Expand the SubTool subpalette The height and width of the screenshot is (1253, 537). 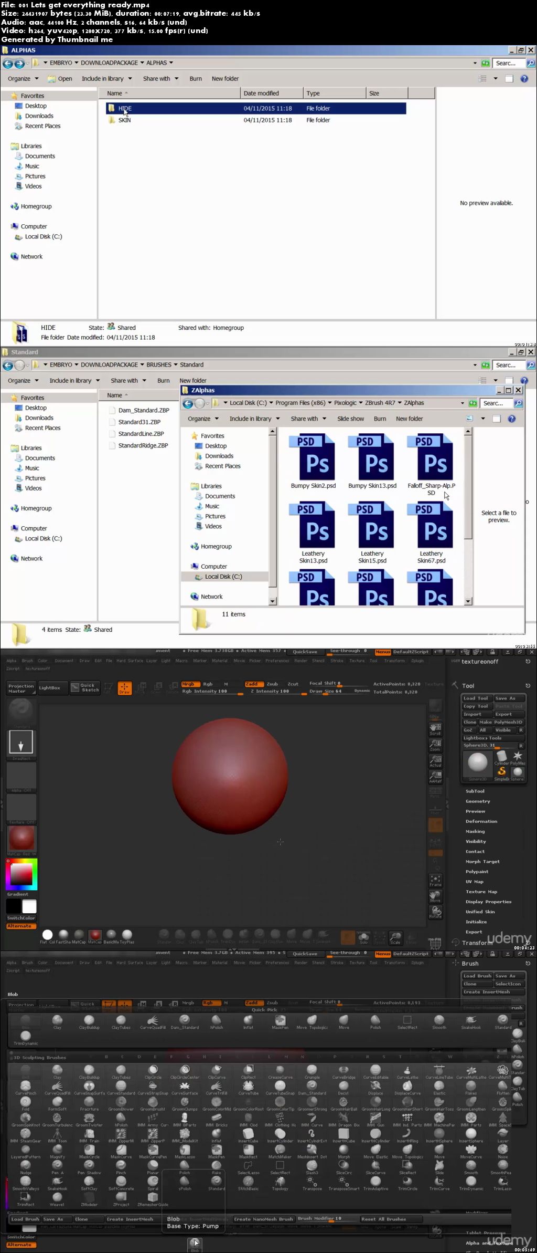(475, 791)
